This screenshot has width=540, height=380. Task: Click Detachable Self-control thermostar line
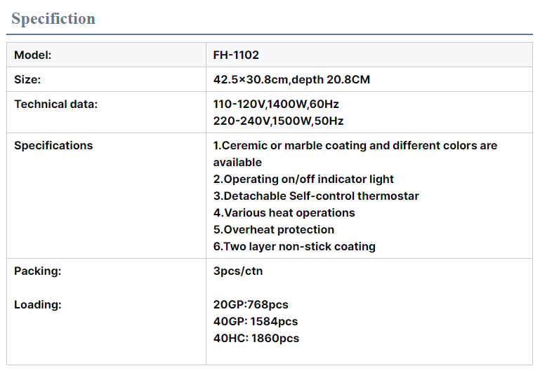316,196
